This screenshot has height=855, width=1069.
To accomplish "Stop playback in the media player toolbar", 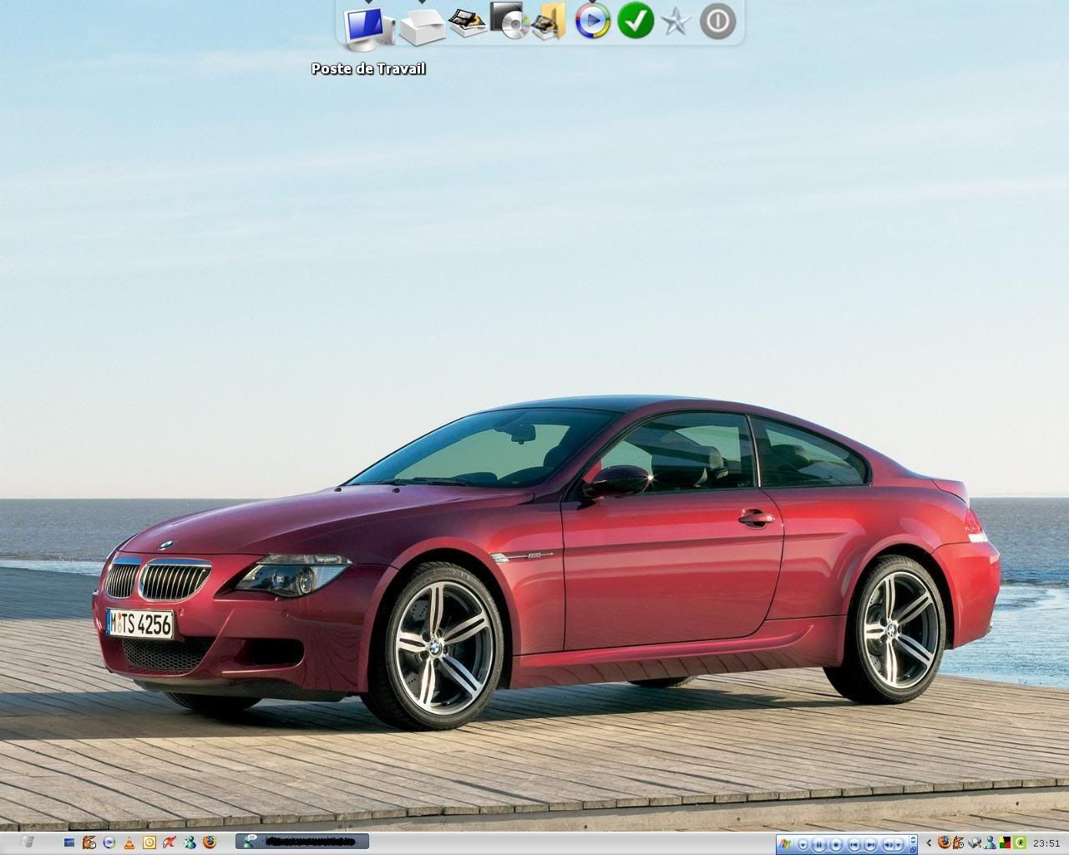I will click(x=838, y=843).
